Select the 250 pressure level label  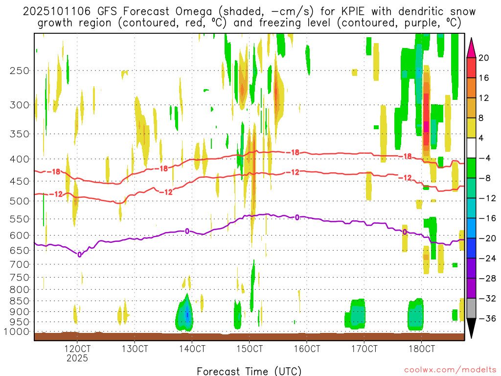point(20,70)
